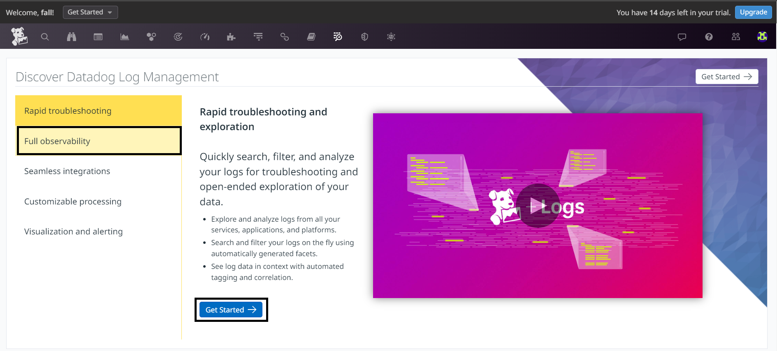Play the Logs intro video
The height and width of the screenshot is (351, 777).
(x=538, y=206)
